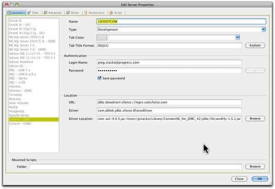The height and width of the screenshot is (189, 275).
Task: Click the URL input field
Action: click(x=169, y=103)
